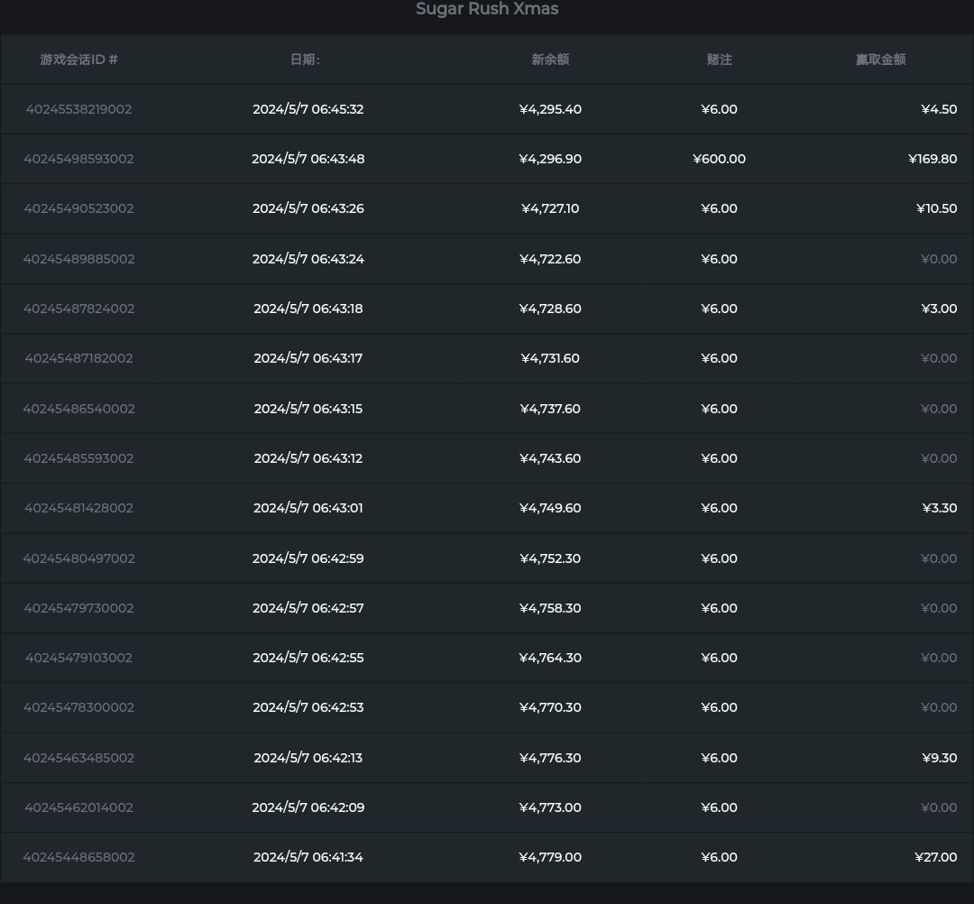Click the date 2024/5/7 06:43:01
The image size is (974, 904).
tap(308, 508)
